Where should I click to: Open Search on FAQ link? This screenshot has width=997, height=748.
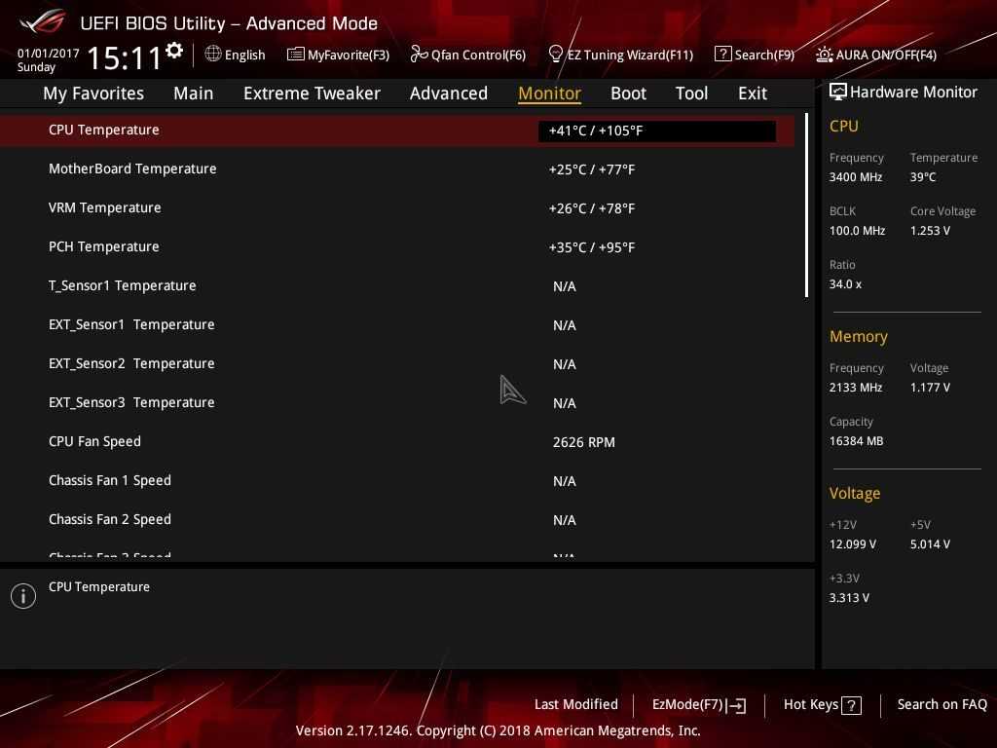pos(942,704)
